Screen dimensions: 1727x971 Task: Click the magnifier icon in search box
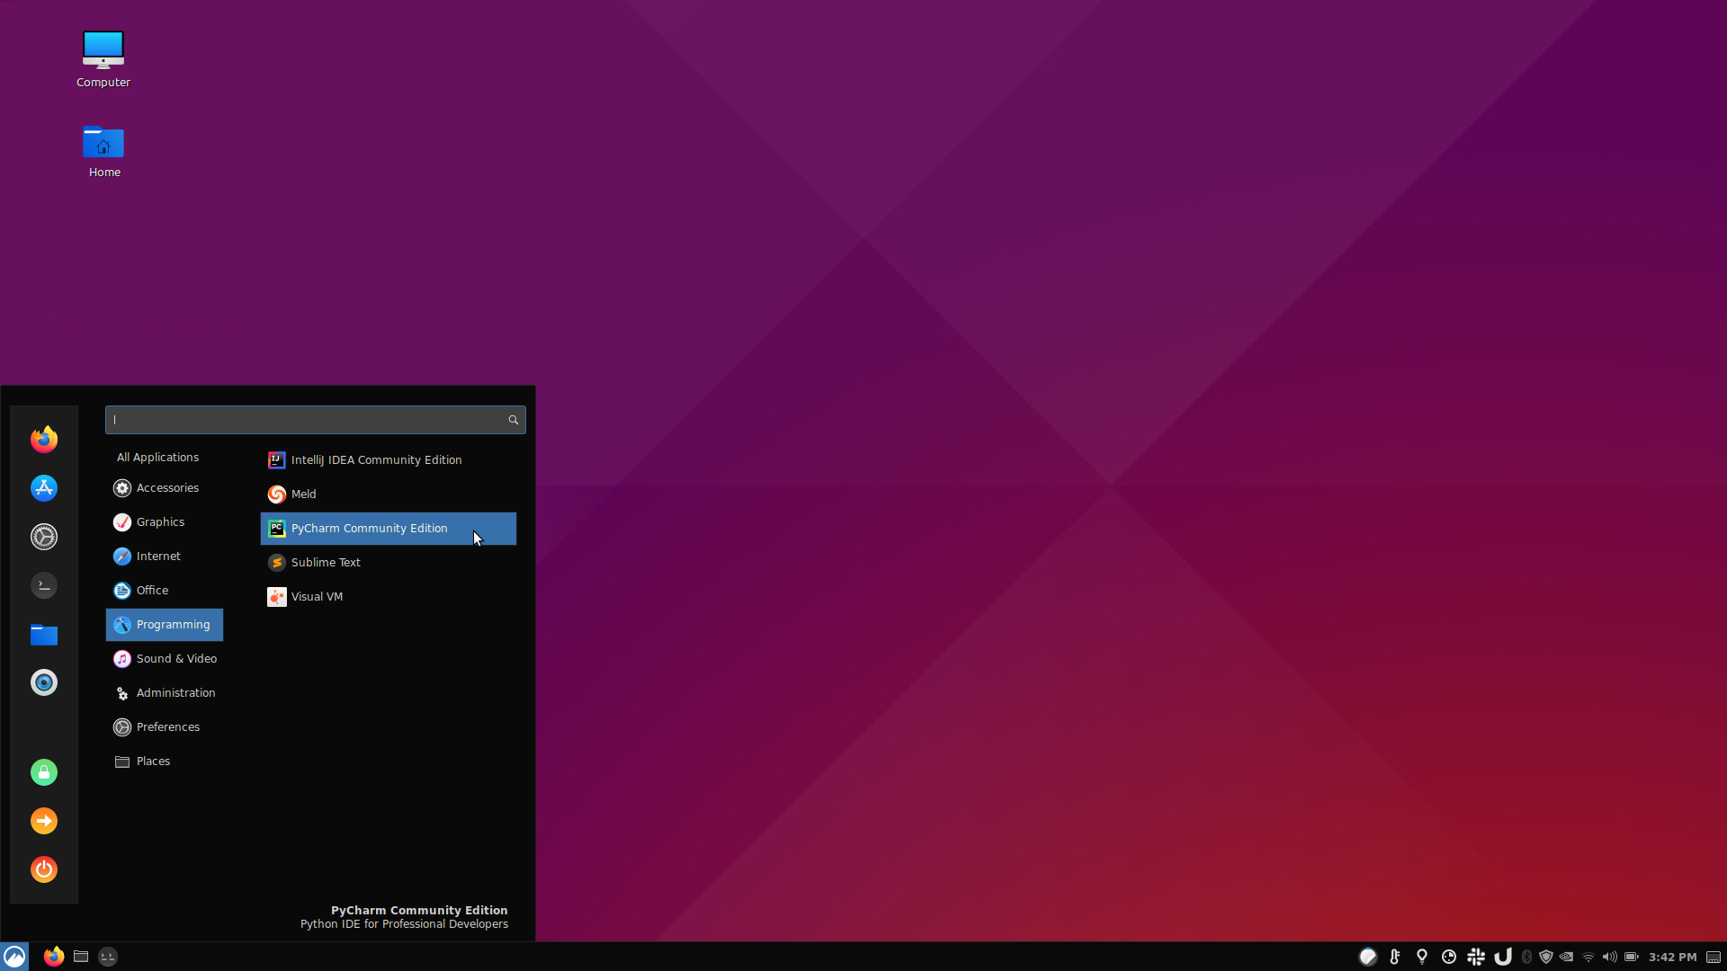514,420
